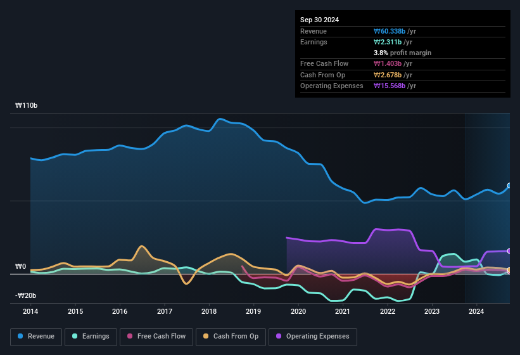Click the Cash From Op tooltip label
Viewport: 520px width, 355px height.
coord(322,75)
